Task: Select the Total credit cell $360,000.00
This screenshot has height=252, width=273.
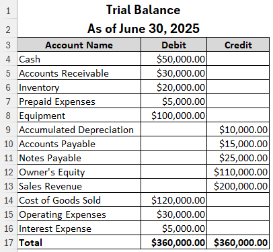Action: coord(238,243)
